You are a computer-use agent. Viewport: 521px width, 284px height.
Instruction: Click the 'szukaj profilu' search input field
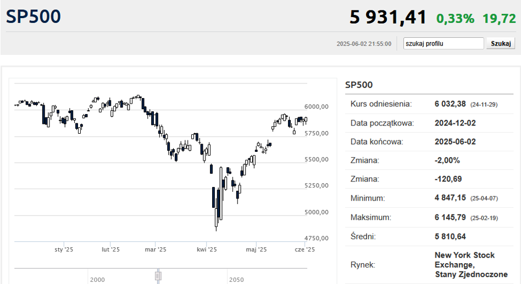pyautogui.click(x=444, y=43)
